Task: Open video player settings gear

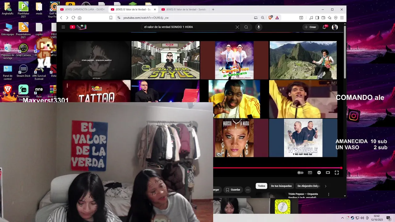Action: [x=319, y=173]
